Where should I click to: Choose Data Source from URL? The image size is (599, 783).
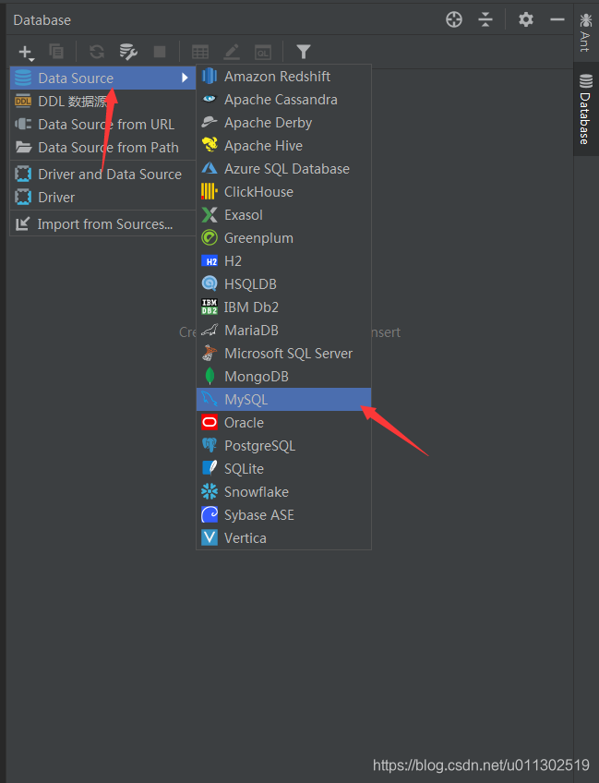102,125
